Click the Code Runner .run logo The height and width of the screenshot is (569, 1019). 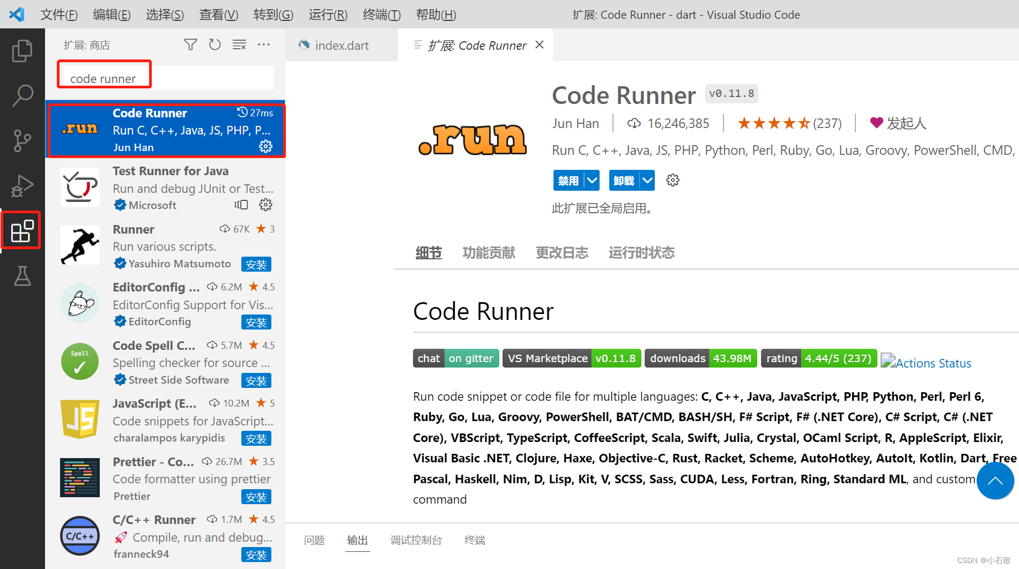472,139
